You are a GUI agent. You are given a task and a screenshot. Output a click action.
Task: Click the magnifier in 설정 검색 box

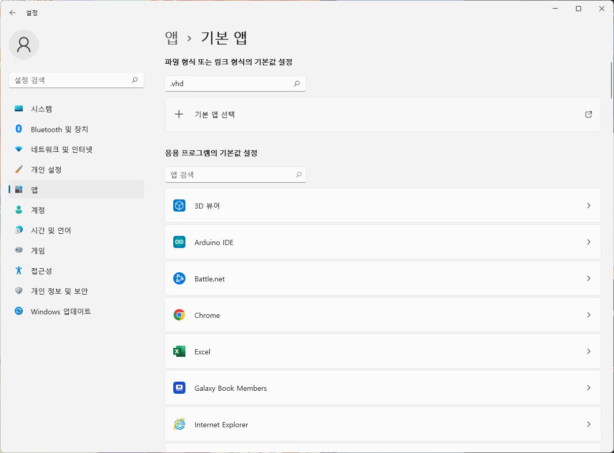[135, 80]
